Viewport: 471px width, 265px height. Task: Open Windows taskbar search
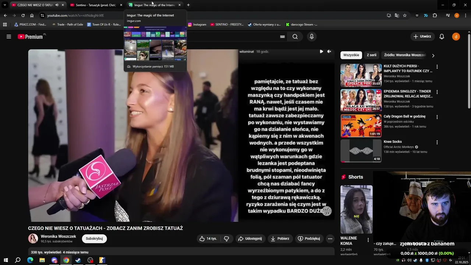[x=18, y=260]
